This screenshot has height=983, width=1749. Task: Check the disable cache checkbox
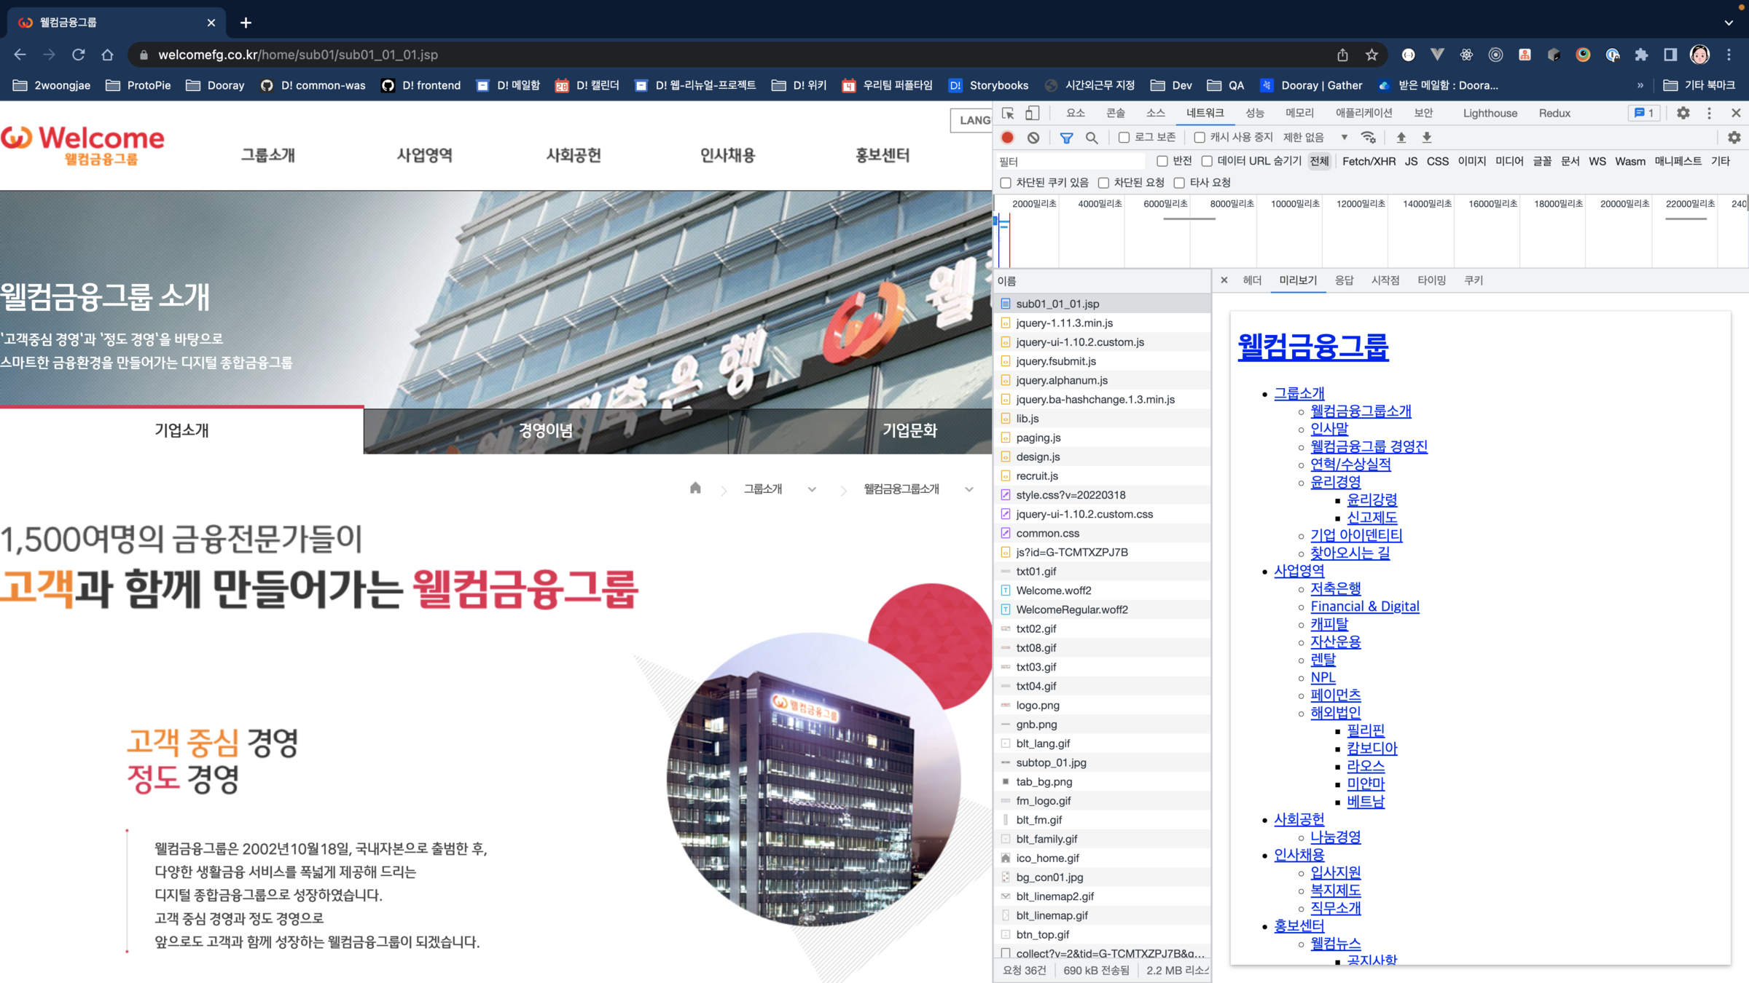click(x=1200, y=138)
